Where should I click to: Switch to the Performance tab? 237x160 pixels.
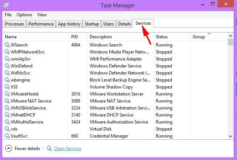[41, 24]
